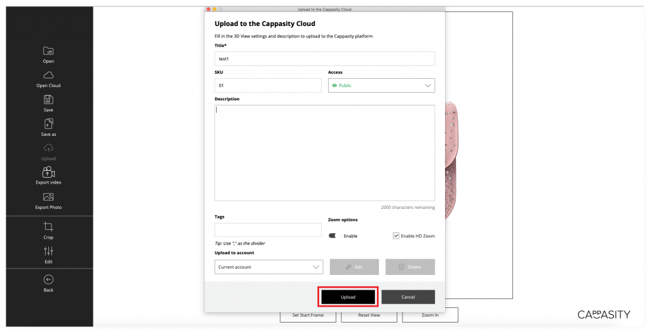Select the Export video camera icon

coord(48,172)
